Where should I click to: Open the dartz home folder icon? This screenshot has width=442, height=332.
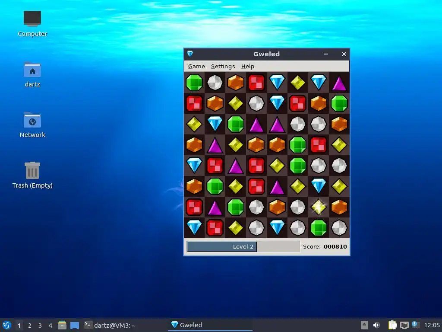click(x=32, y=74)
